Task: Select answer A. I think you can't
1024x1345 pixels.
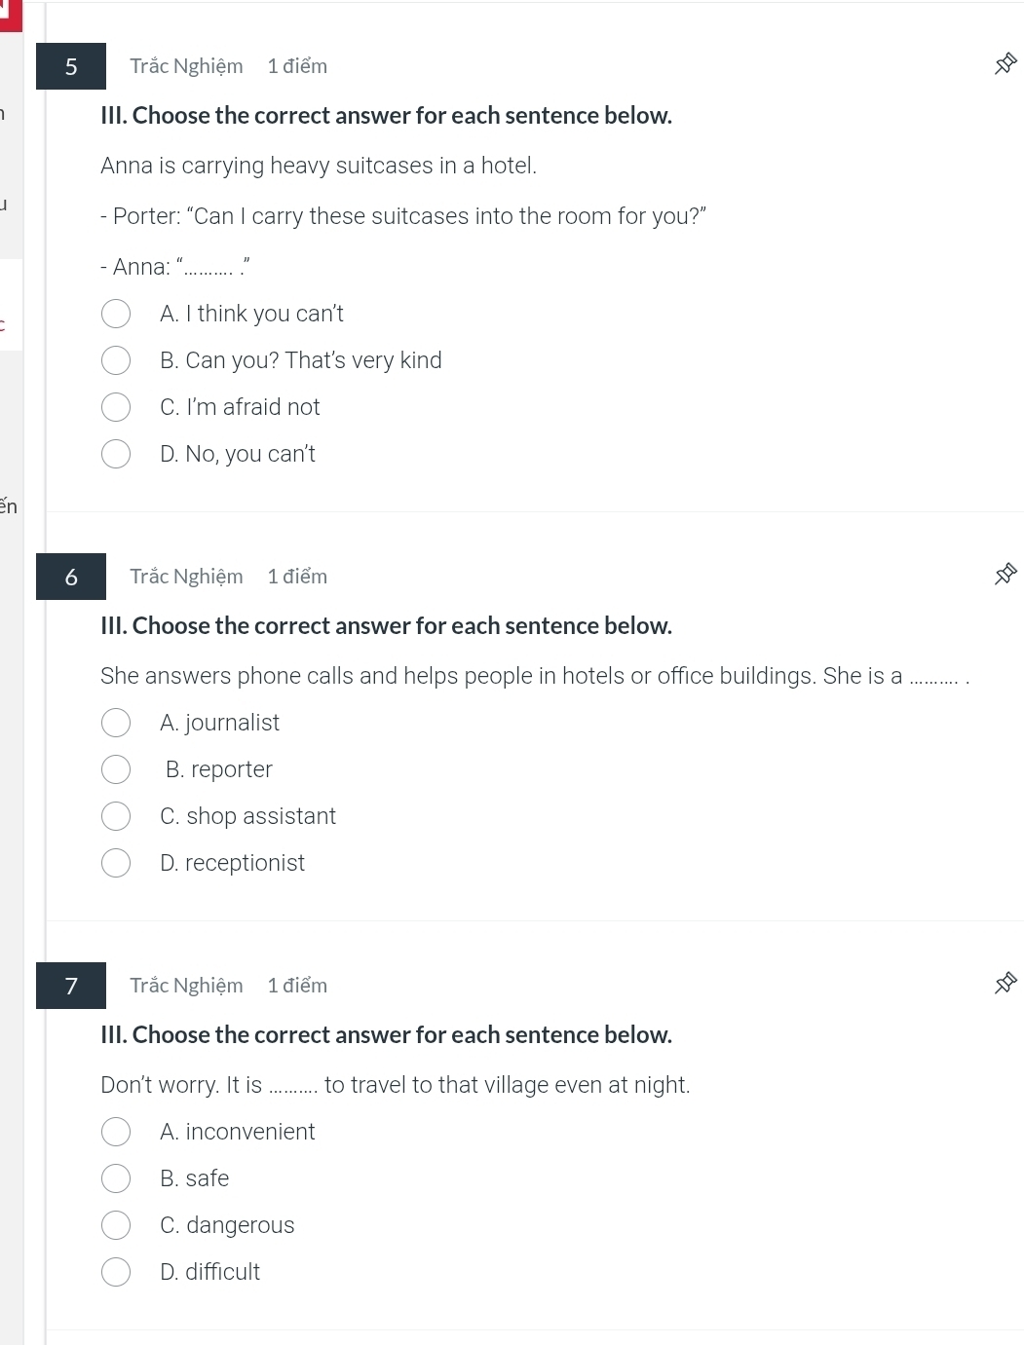Action: pos(116,314)
